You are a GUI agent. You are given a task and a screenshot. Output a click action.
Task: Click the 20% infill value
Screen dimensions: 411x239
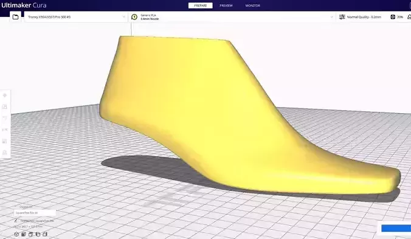[x=399, y=17]
